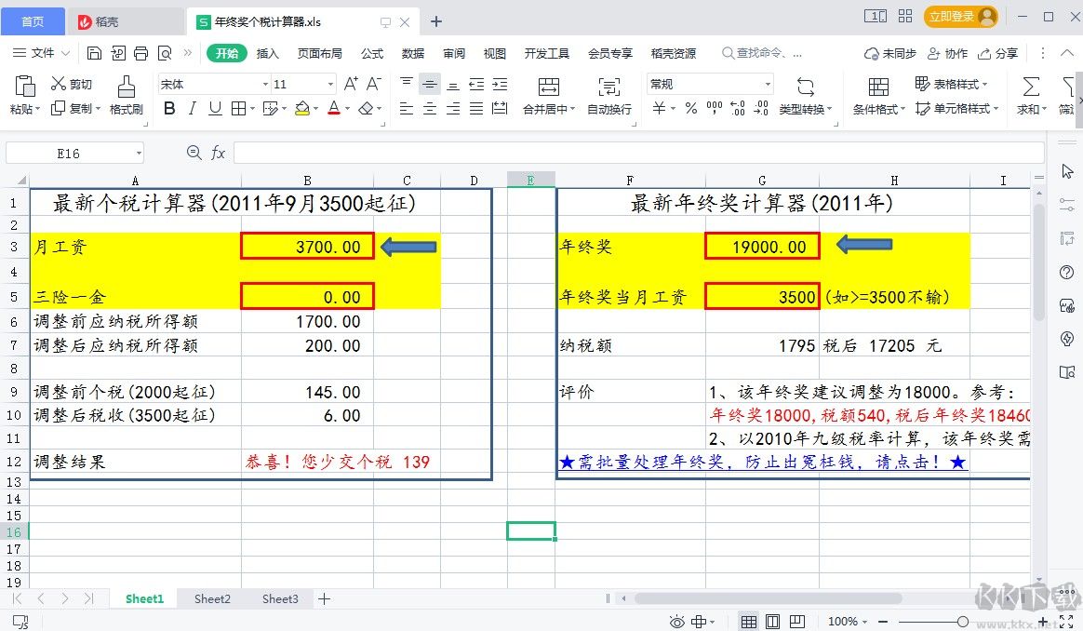Click the currency ¥ format icon
This screenshot has height=631, width=1083.
click(x=659, y=108)
